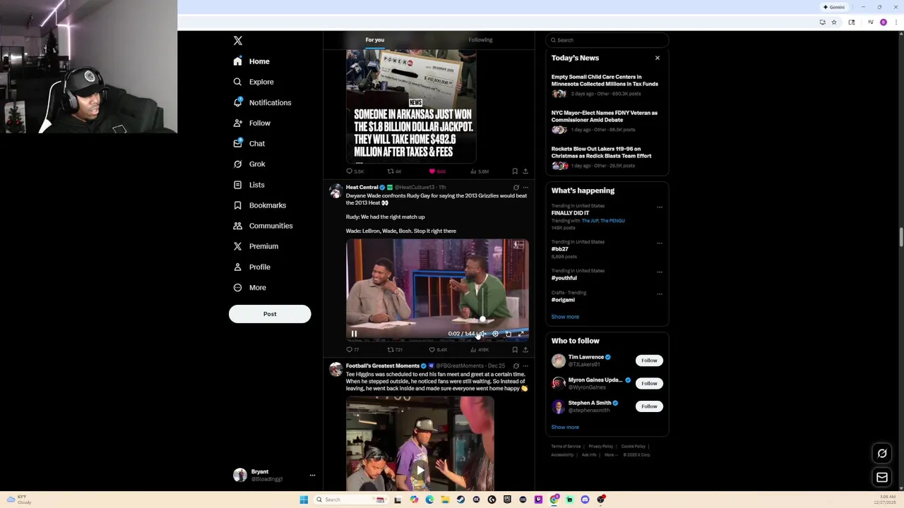Open the messages drawer envelope icon

click(882, 478)
